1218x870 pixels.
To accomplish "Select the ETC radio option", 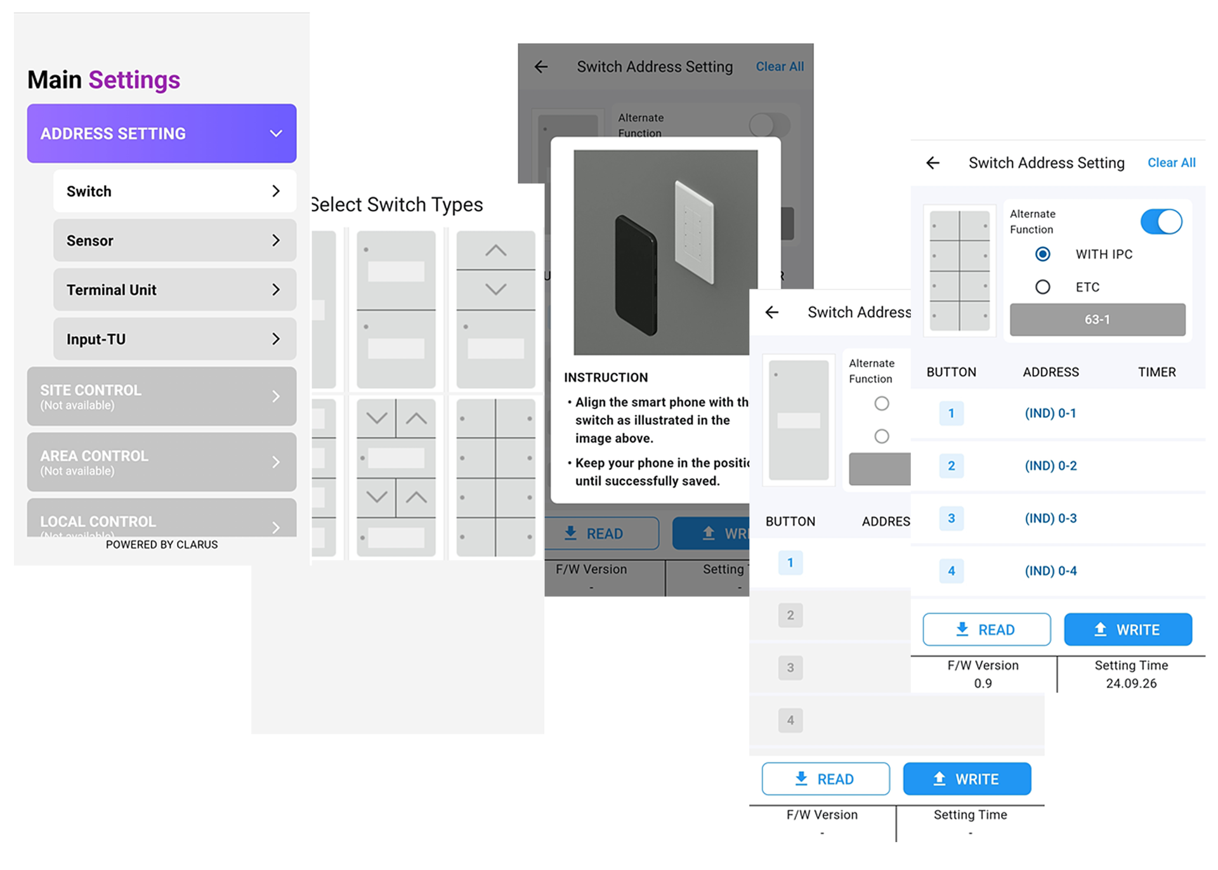I will coord(1042,287).
